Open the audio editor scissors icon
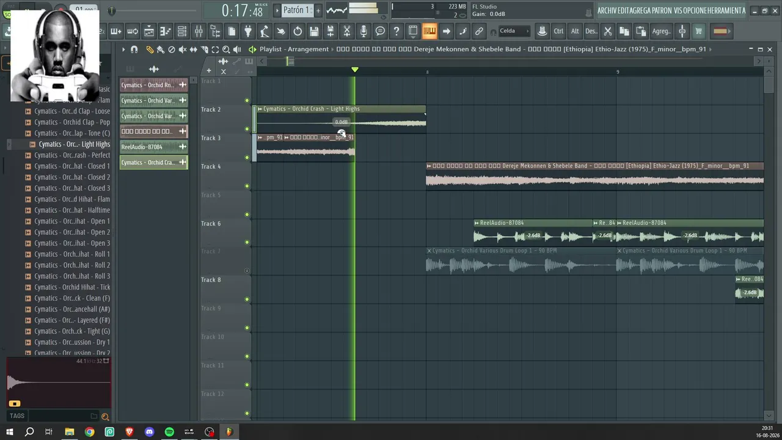 point(347,31)
